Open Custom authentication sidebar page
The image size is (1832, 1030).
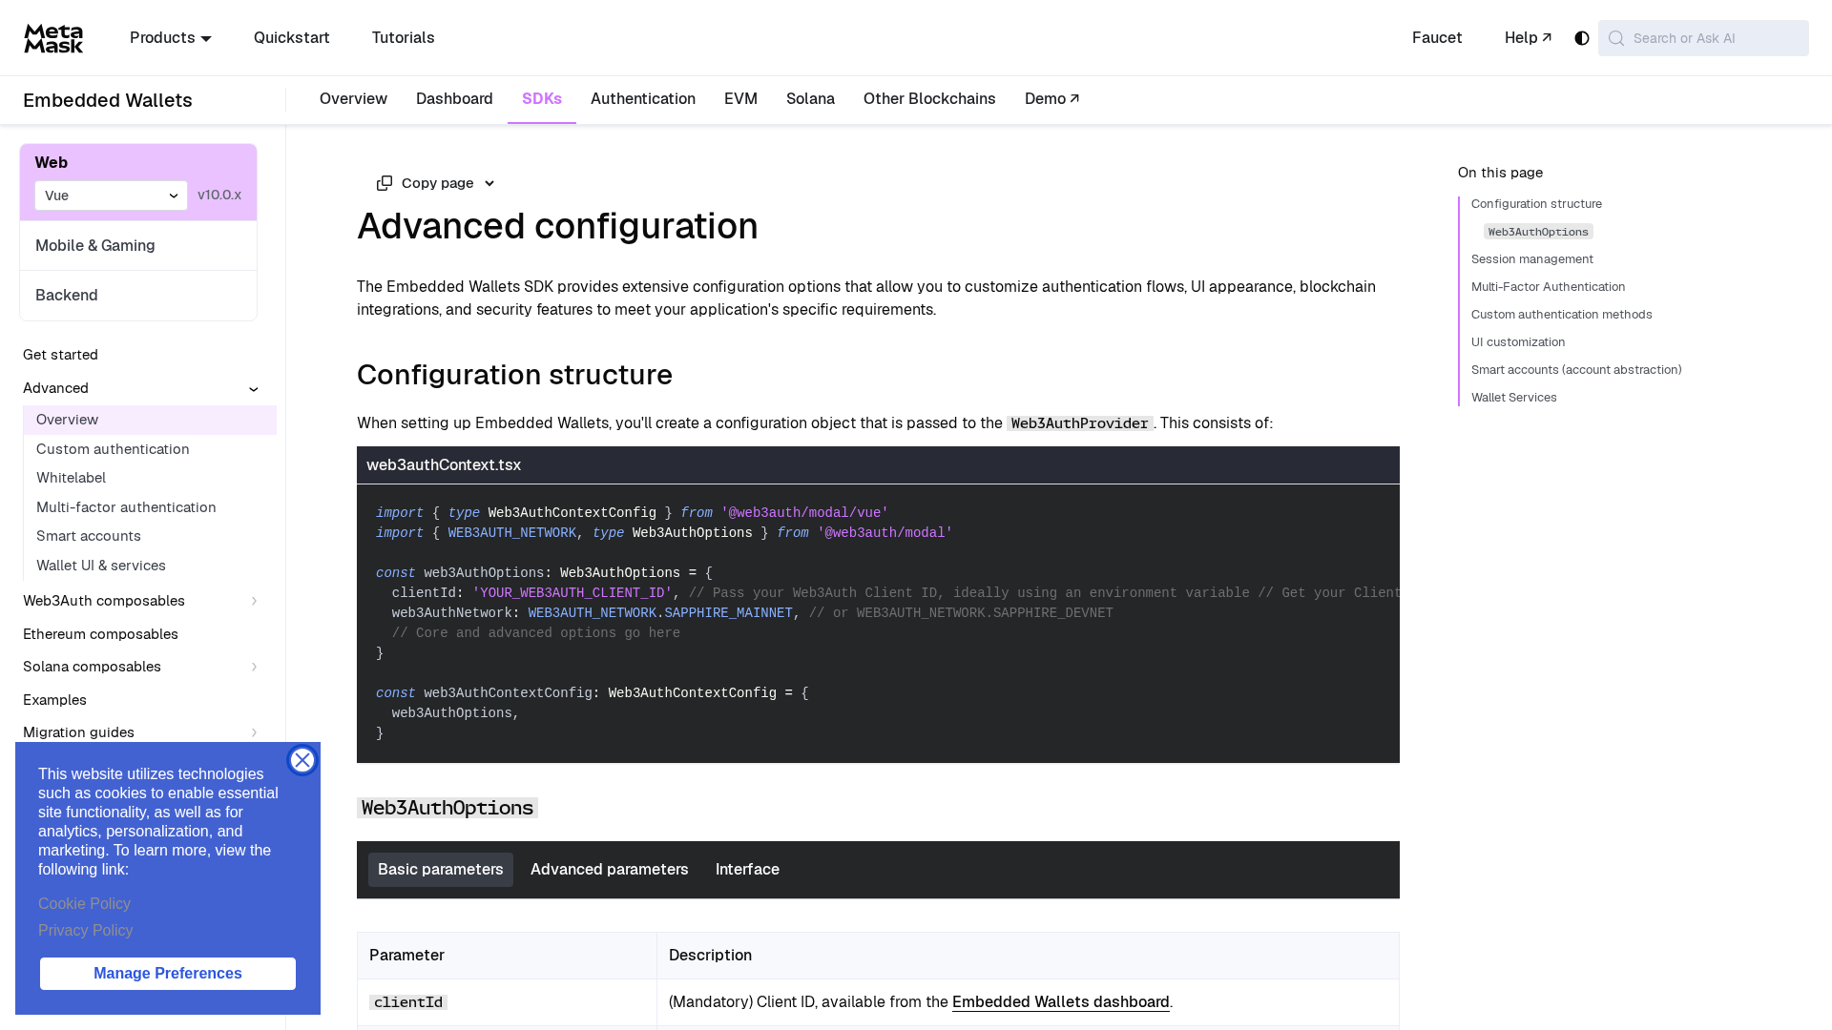(x=113, y=449)
